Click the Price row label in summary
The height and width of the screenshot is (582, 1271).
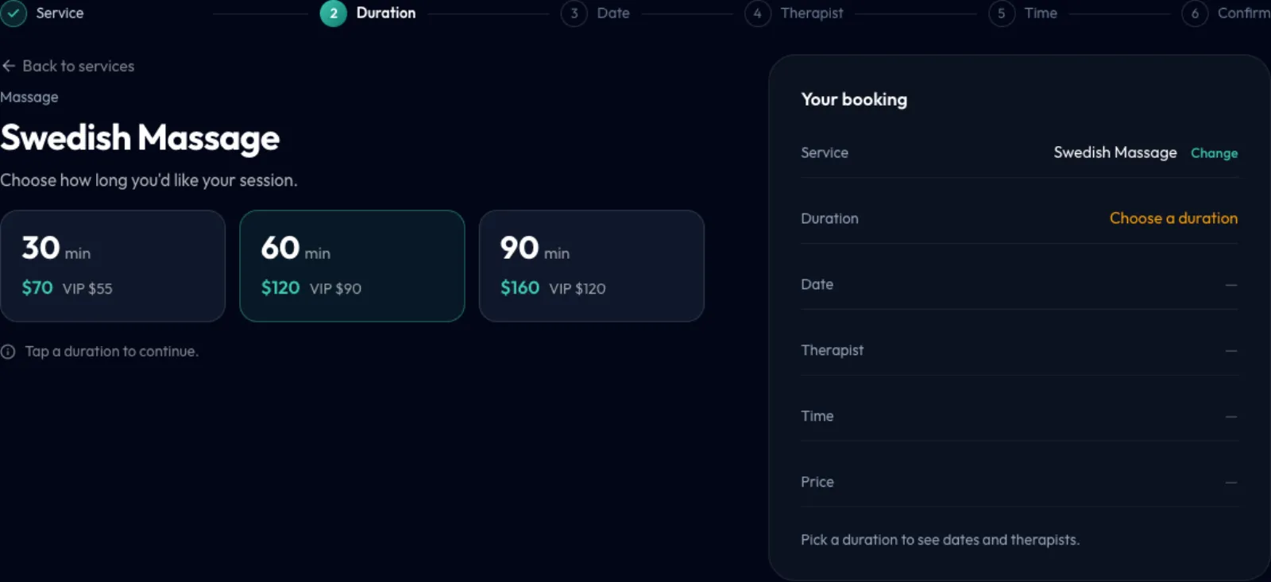point(817,482)
